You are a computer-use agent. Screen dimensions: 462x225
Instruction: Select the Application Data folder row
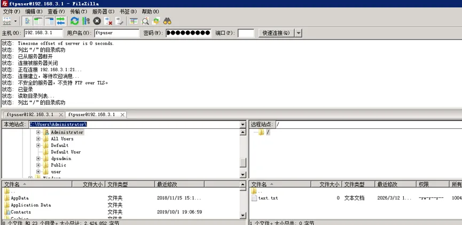121,205
